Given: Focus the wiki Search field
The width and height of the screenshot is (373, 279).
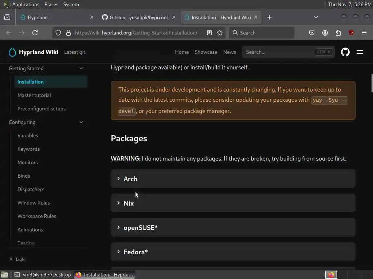Looking at the screenshot, I should point(288,52).
